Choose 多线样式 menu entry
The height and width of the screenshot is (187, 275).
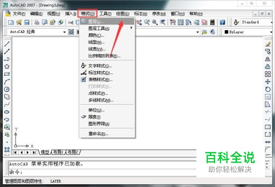pos(107,100)
